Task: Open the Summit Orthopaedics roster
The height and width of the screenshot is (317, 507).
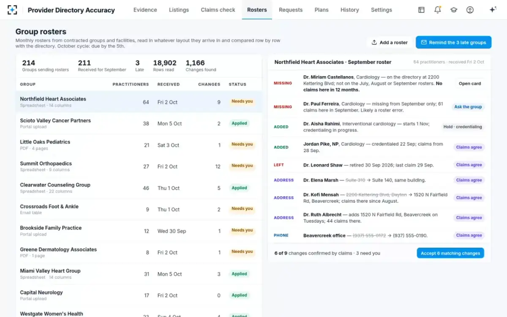Action: pos(139,167)
